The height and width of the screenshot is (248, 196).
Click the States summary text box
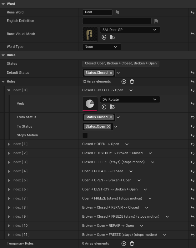pos(121,63)
